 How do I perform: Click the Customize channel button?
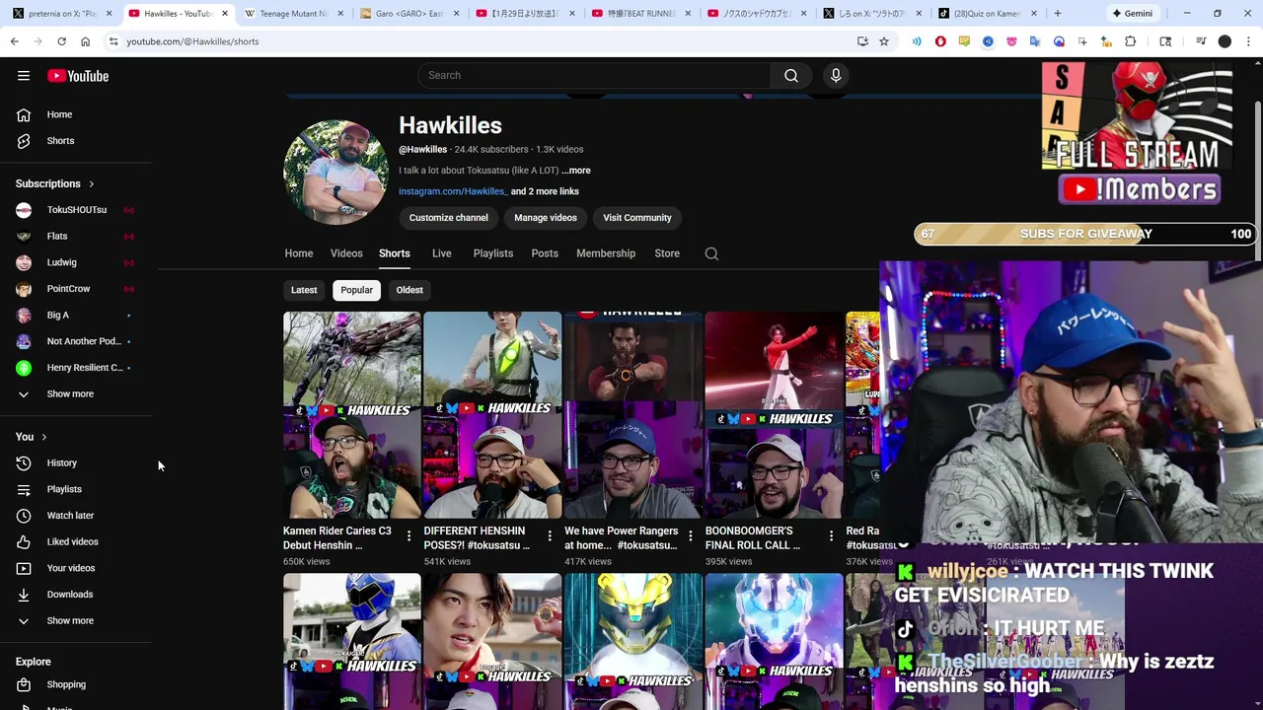449,218
